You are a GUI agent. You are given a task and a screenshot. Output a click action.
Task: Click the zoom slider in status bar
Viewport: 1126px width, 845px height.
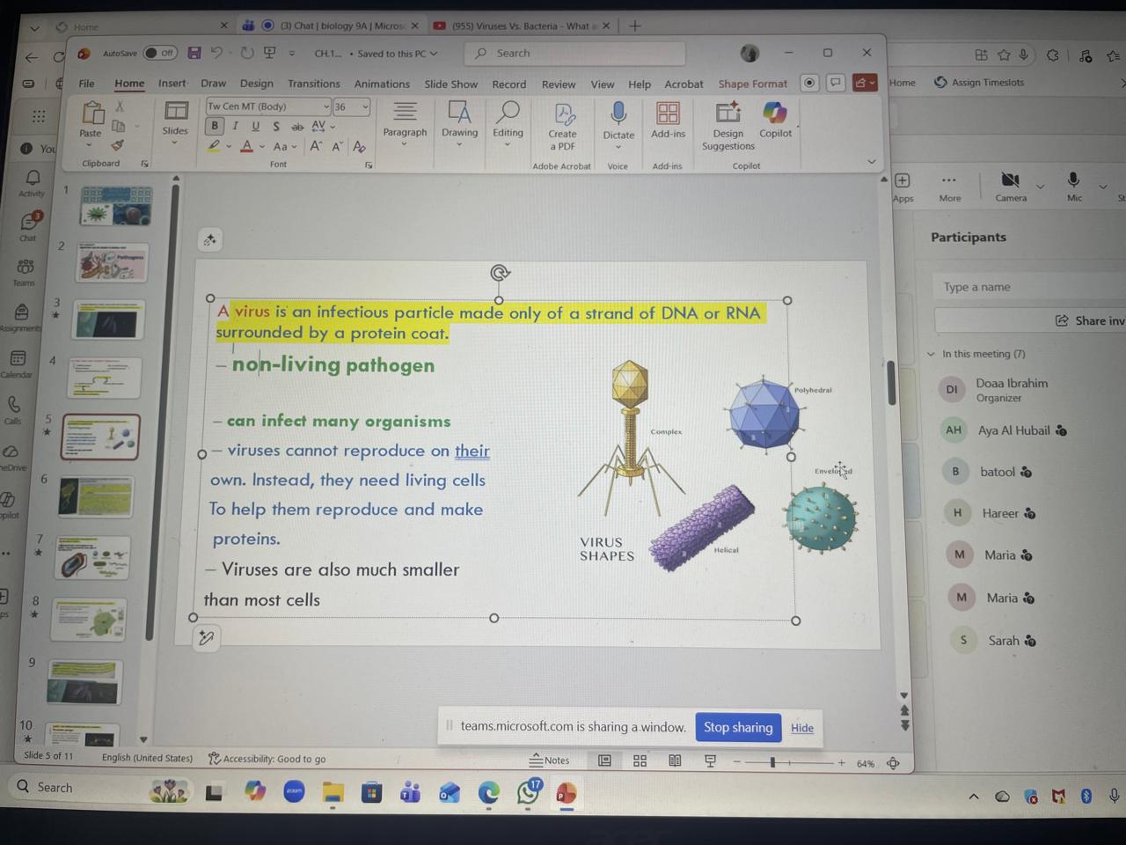772,762
